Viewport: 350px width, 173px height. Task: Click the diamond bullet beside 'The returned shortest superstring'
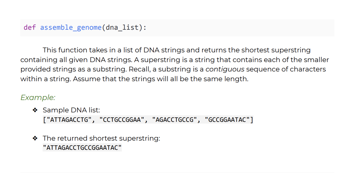(35, 138)
